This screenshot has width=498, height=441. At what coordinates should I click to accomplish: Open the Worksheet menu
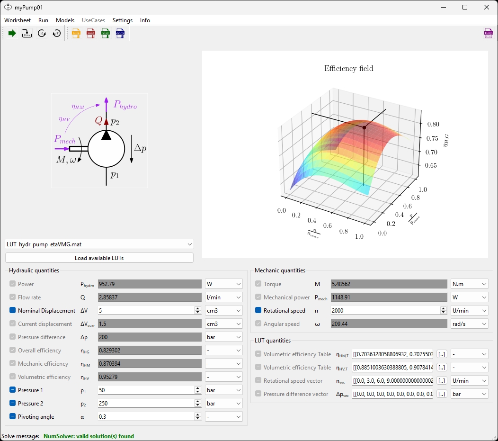[x=18, y=20]
